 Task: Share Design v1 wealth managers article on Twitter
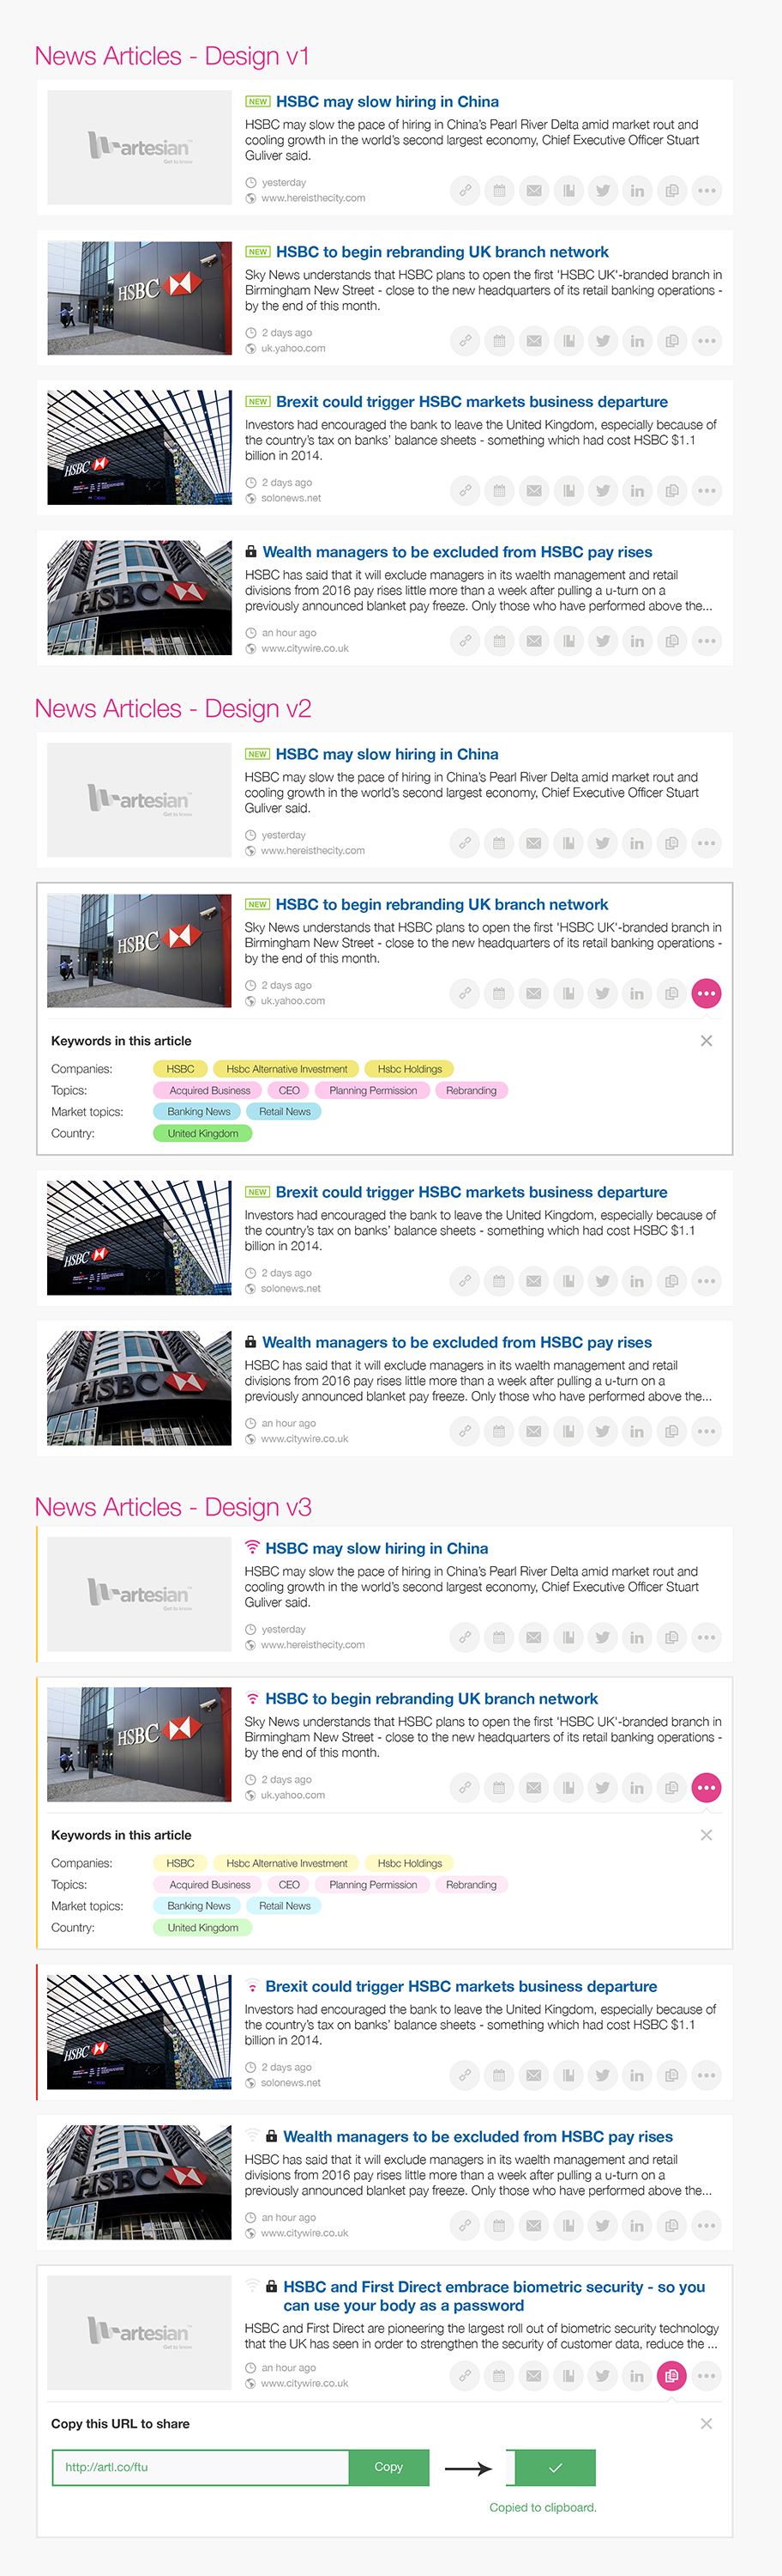click(x=604, y=641)
